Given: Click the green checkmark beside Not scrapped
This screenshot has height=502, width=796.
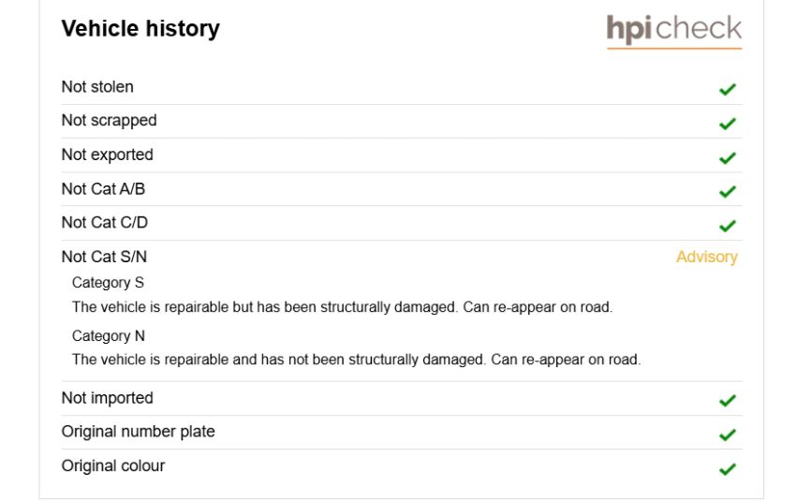Looking at the screenshot, I should [x=727, y=124].
